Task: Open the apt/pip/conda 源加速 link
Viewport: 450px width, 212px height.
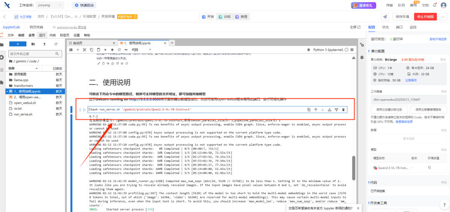Action: coord(72,27)
